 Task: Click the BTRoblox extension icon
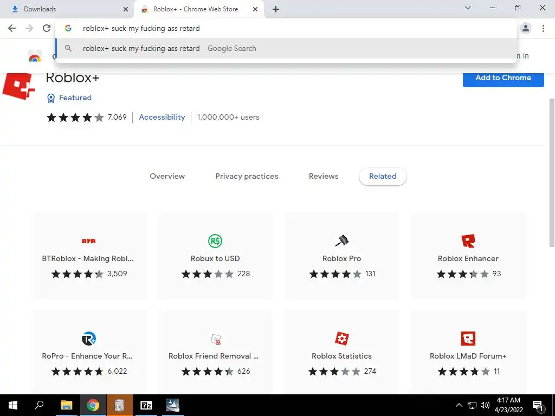click(88, 241)
